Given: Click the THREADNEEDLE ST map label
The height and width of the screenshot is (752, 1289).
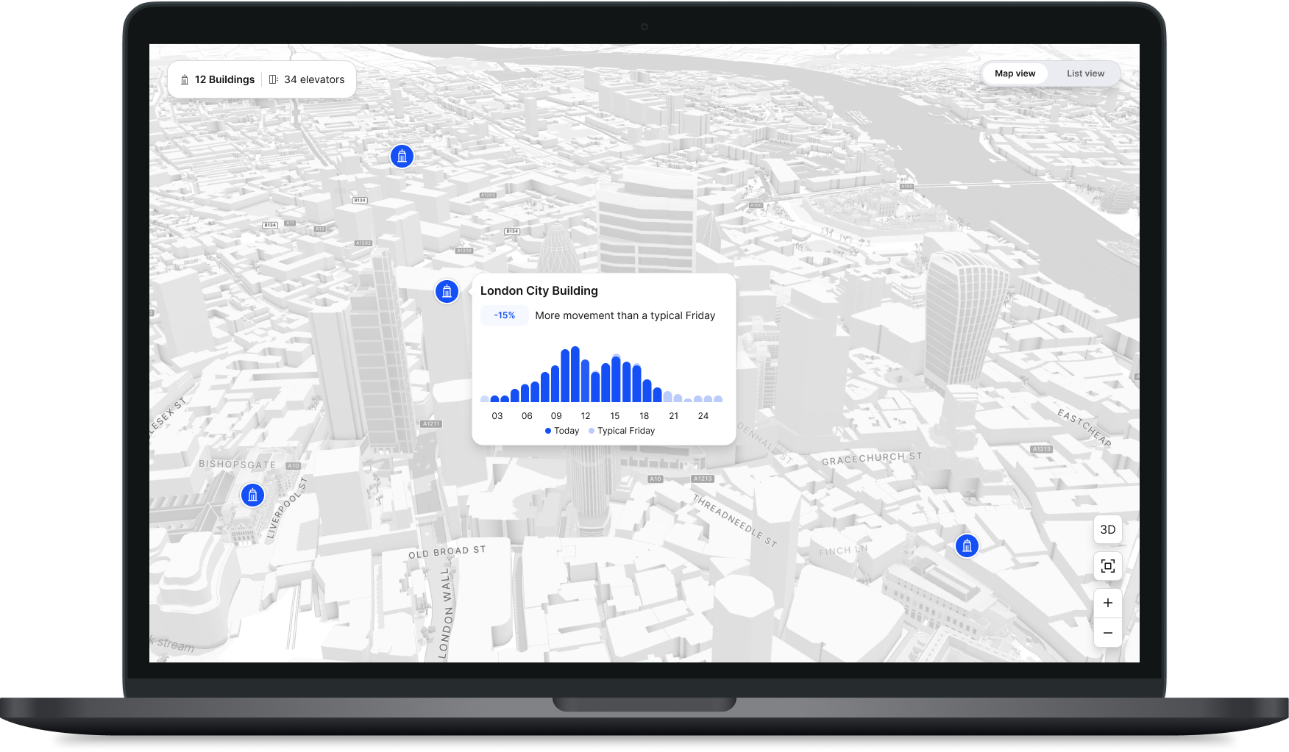Looking at the screenshot, I should (735, 520).
